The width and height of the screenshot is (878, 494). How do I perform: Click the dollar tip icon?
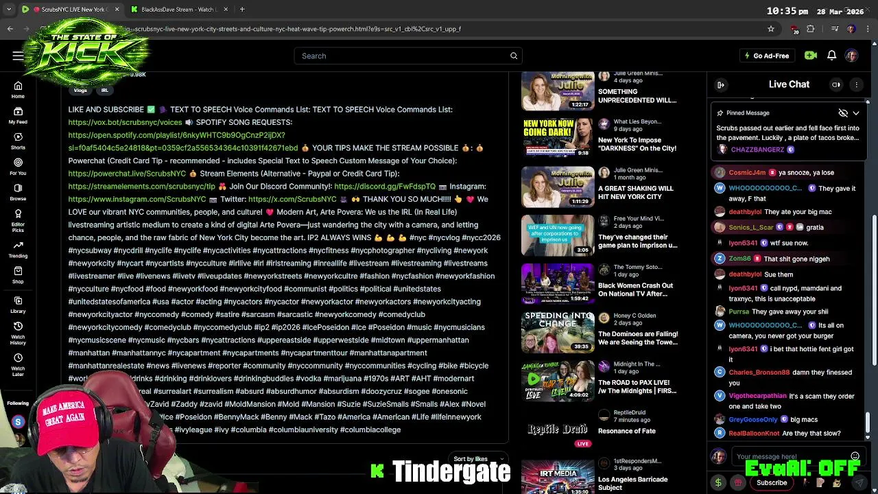click(x=718, y=483)
